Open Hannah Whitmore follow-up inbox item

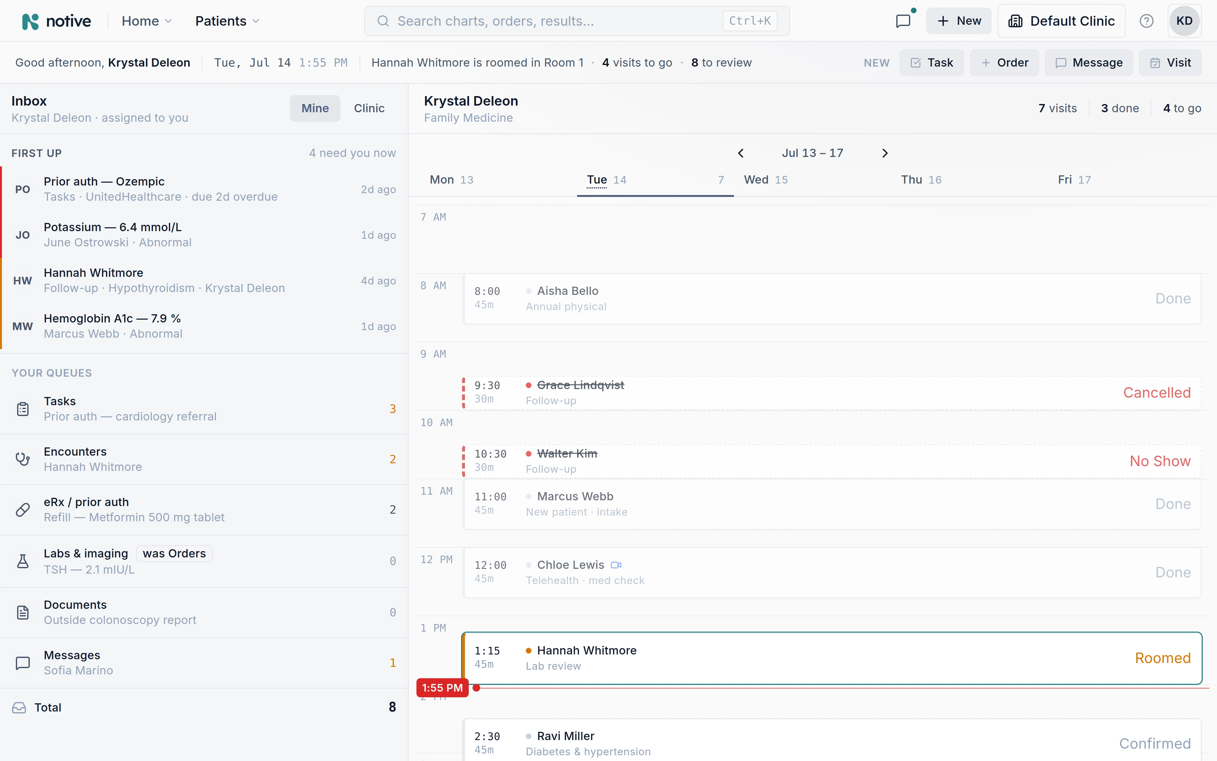204,281
